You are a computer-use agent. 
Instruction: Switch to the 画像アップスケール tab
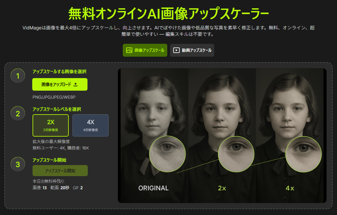145,50
